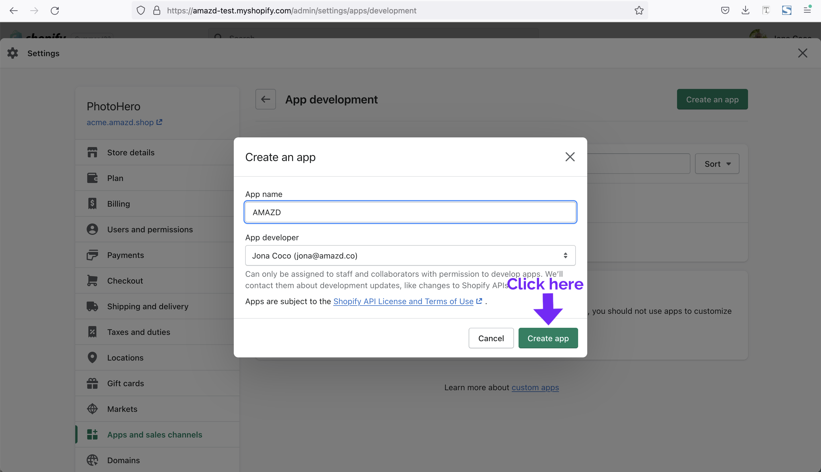Go to Locations settings
This screenshot has height=472, width=821.
157,358
